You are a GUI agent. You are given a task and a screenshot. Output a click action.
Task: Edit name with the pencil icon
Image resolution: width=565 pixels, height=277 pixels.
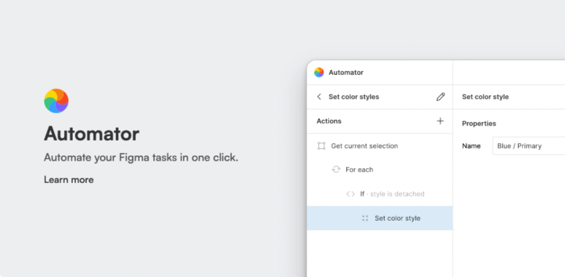click(x=440, y=97)
